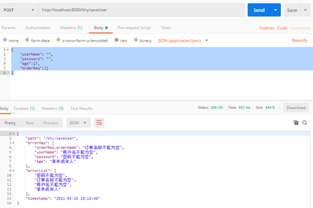Select the none body type radio
Image resolution: width=313 pixels, height=208 pixels.
tap(5, 40)
